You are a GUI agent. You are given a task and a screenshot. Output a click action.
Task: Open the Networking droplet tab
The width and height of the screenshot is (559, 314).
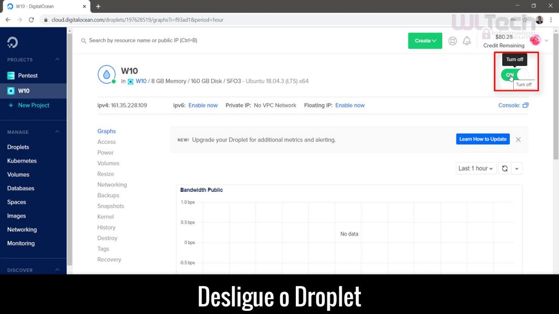tap(112, 184)
